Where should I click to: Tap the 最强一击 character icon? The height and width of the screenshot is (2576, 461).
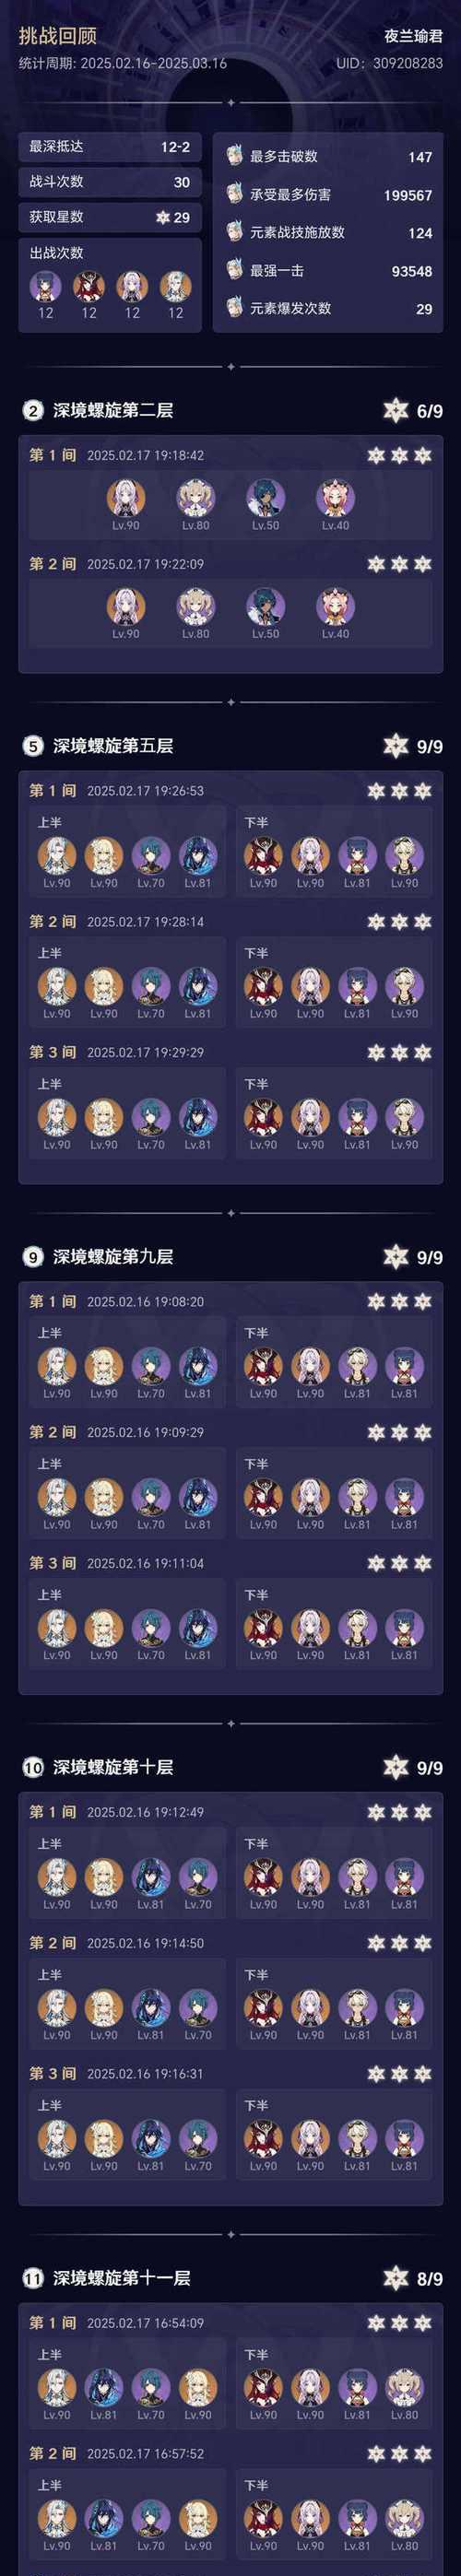[x=234, y=270]
